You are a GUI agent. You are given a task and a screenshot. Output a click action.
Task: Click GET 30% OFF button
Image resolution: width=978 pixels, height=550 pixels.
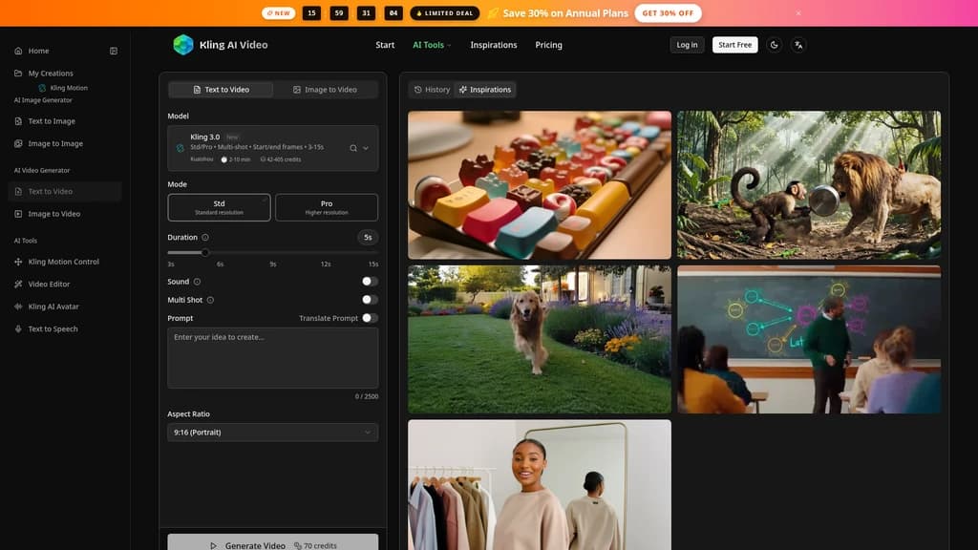click(x=668, y=13)
